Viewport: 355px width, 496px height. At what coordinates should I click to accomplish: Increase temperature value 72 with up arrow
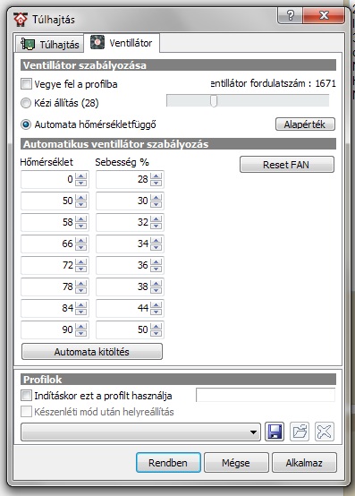(x=80, y=262)
